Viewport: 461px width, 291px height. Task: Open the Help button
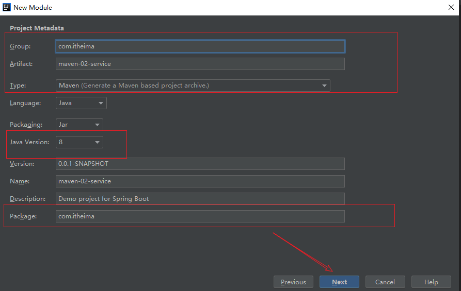(431, 282)
